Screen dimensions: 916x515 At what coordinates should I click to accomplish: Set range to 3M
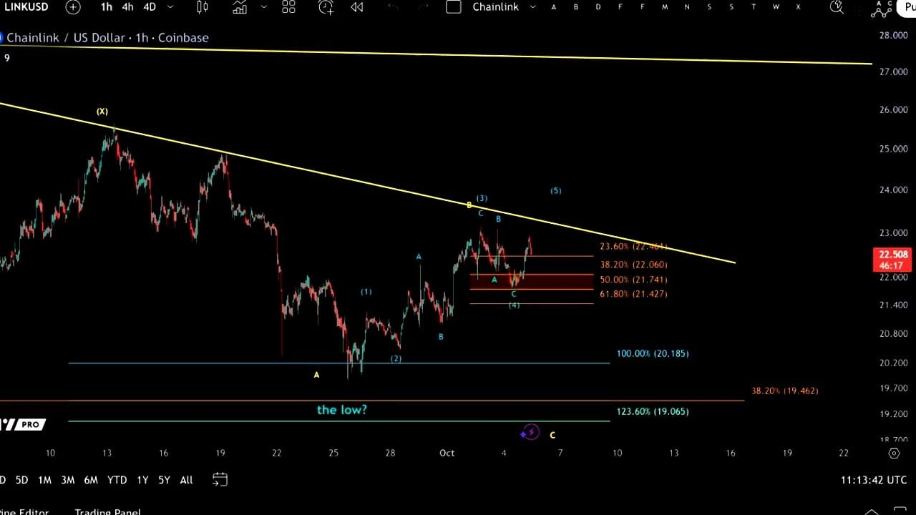coord(67,480)
